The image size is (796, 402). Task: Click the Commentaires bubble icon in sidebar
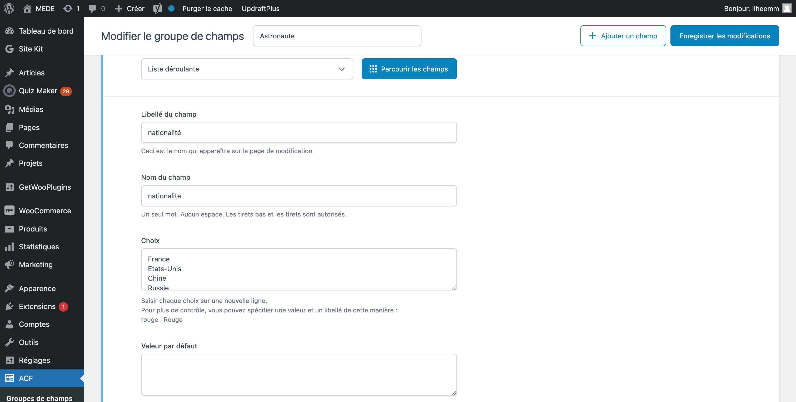coord(9,145)
